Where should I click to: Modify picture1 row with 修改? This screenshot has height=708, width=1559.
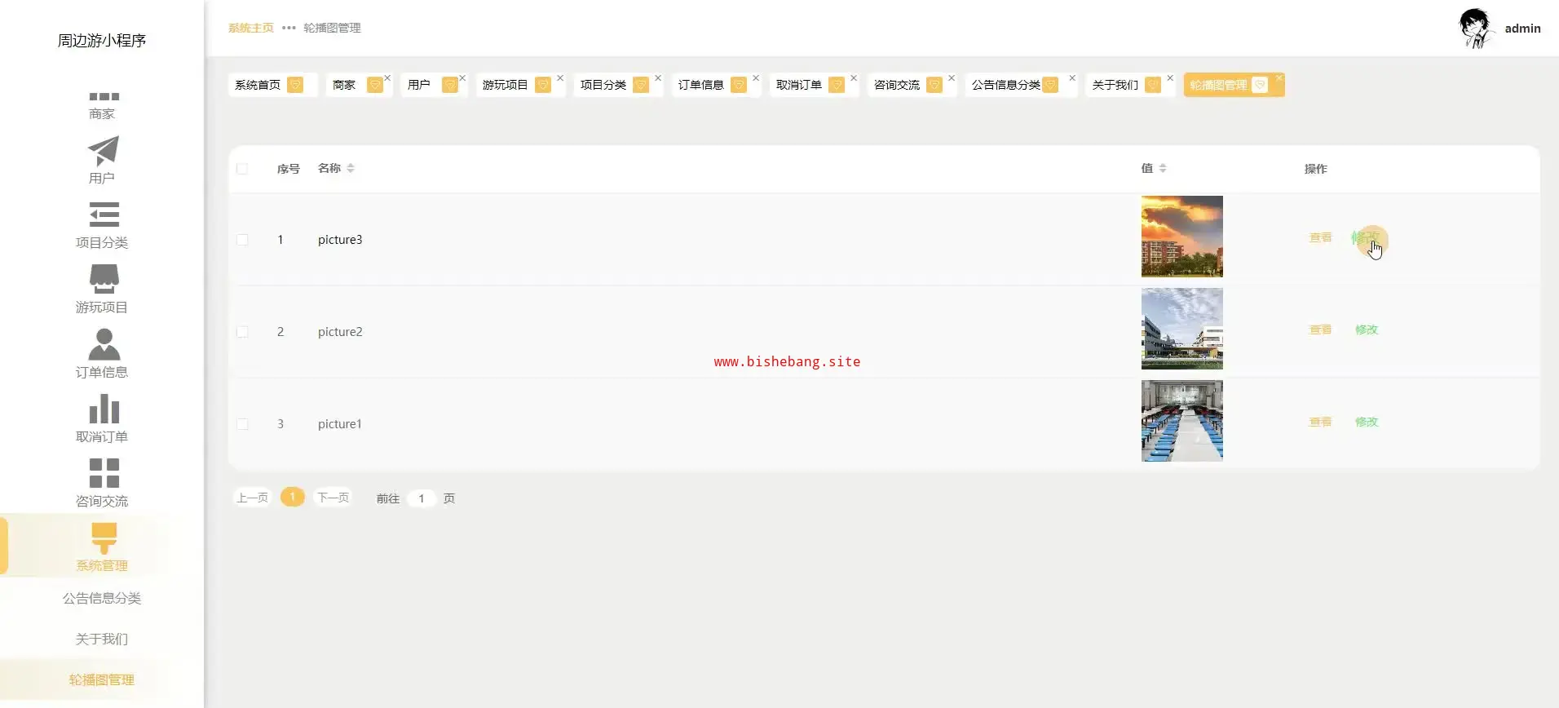point(1367,422)
